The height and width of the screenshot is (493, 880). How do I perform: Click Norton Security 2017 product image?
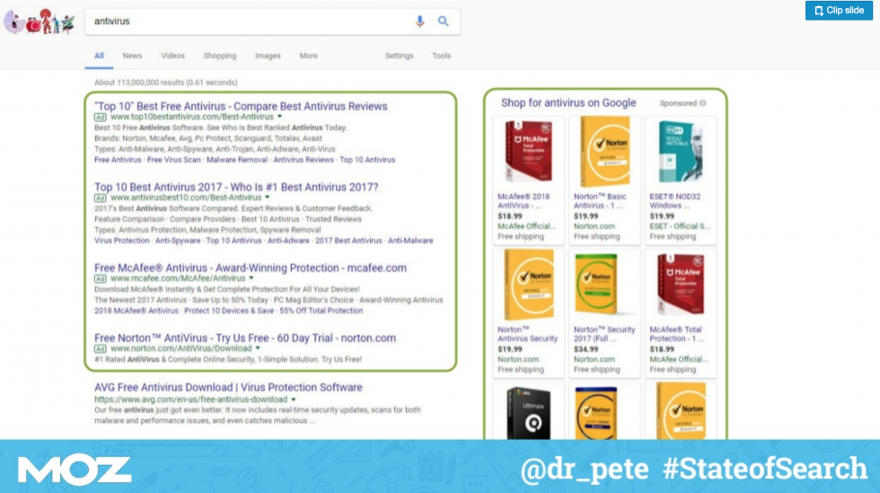tap(596, 284)
